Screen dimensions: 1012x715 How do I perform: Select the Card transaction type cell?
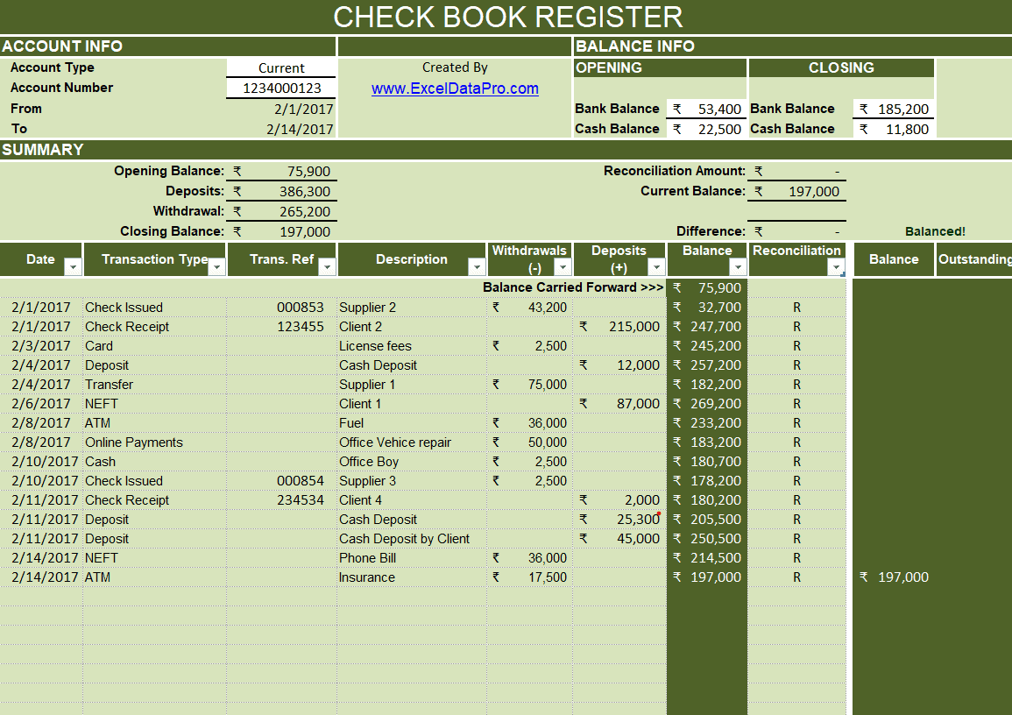(x=155, y=346)
